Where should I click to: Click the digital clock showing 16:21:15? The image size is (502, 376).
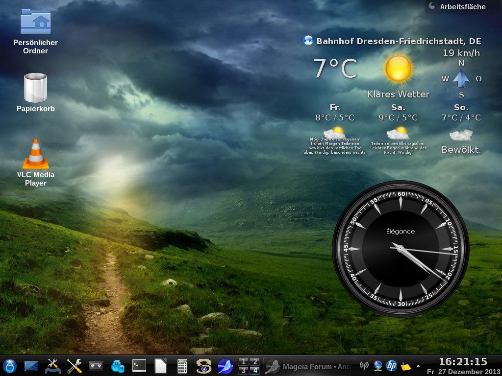point(463,362)
